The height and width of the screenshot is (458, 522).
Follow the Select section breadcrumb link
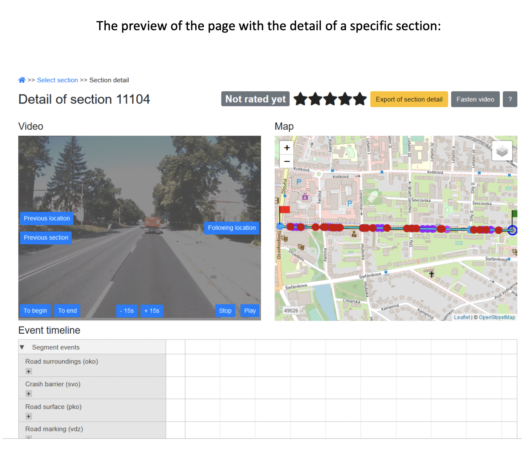pos(57,80)
